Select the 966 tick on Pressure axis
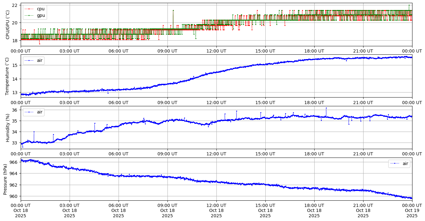The width and height of the screenshot is (425, 221). [x=14, y=162]
